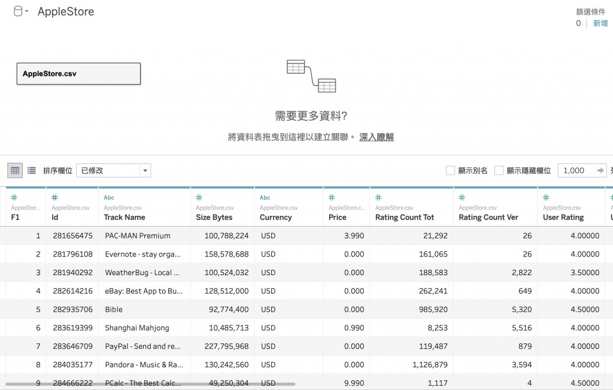Click the price value 0.990

coord(354,327)
